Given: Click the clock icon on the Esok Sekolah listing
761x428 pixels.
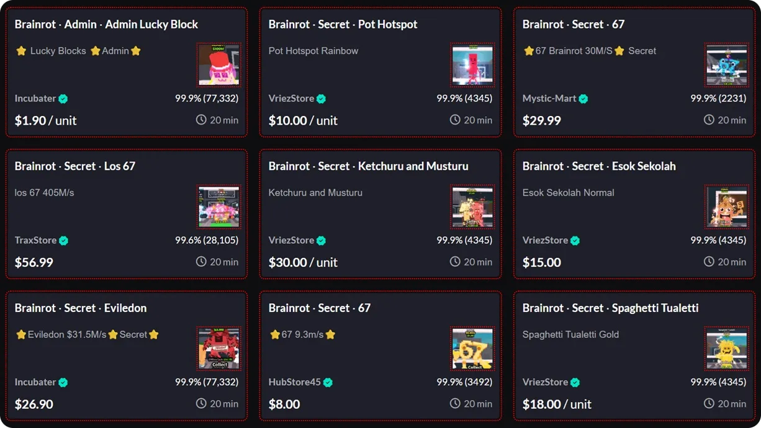Looking at the screenshot, I should [x=708, y=262].
